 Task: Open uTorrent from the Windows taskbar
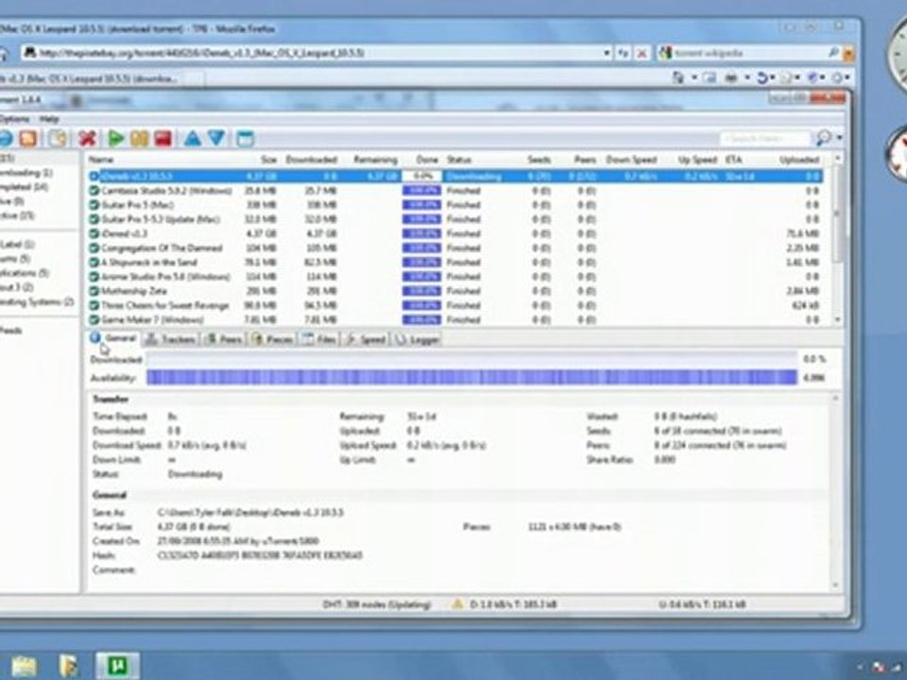click(117, 666)
